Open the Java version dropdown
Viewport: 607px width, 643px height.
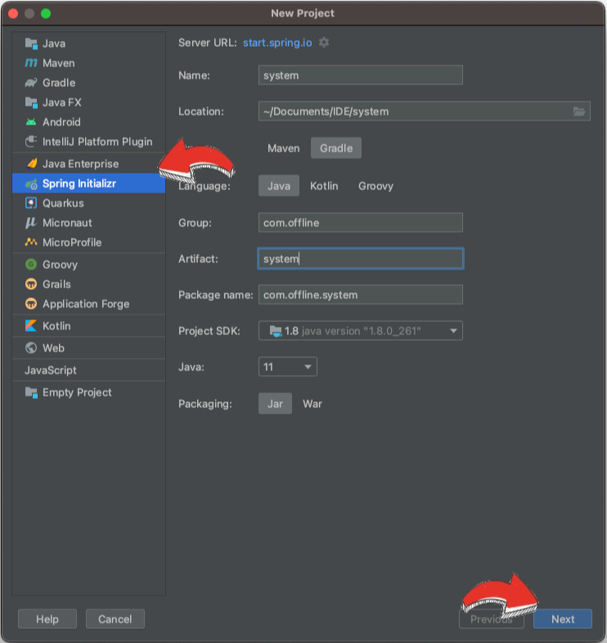pyautogui.click(x=287, y=367)
